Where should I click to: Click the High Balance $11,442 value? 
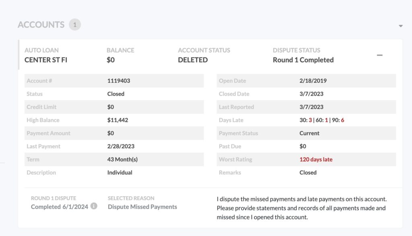pos(117,120)
